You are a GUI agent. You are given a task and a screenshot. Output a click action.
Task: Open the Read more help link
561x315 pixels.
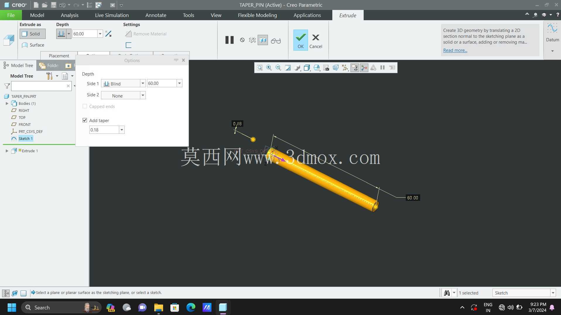[x=455, y=50]
